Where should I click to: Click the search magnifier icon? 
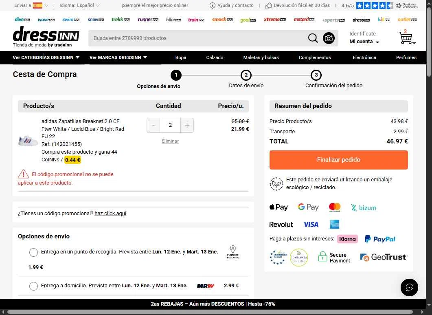tap(313, 38)
